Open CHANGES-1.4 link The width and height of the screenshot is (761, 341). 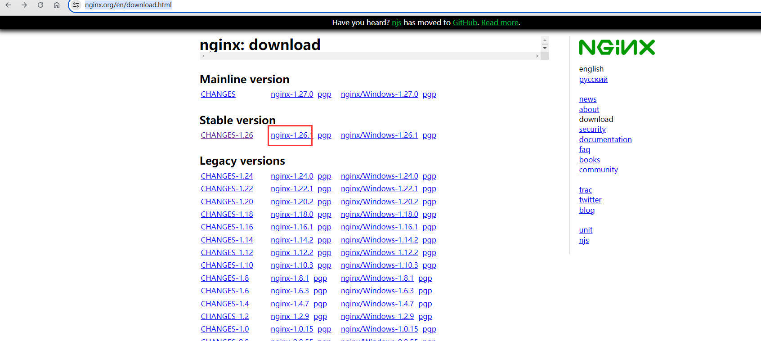pos(224,304)
